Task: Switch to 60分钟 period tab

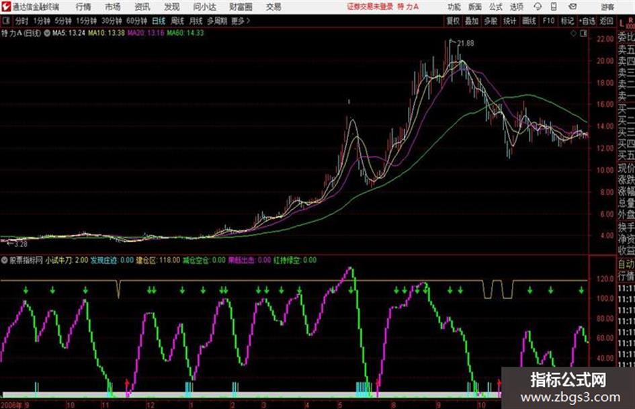Action: 136,21
